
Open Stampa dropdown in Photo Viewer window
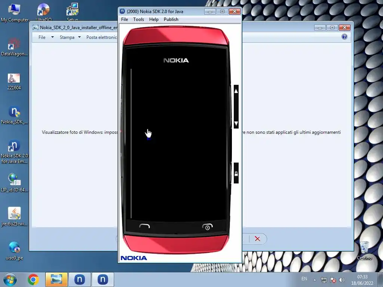click(70, 37)
